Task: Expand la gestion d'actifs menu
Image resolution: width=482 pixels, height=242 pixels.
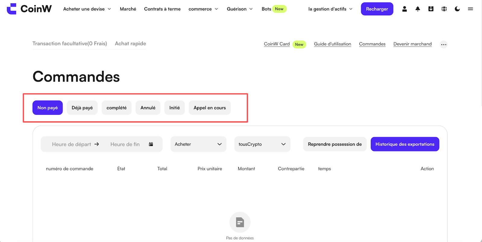Action: (330, 9)
